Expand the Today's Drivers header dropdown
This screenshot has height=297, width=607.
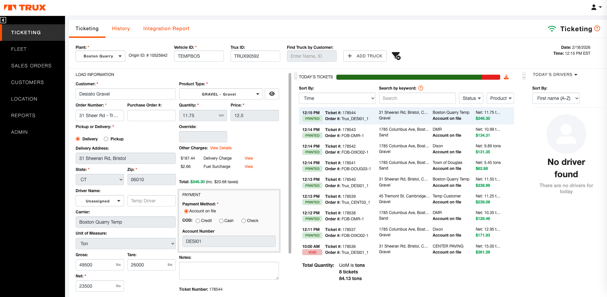click(555, 75)
